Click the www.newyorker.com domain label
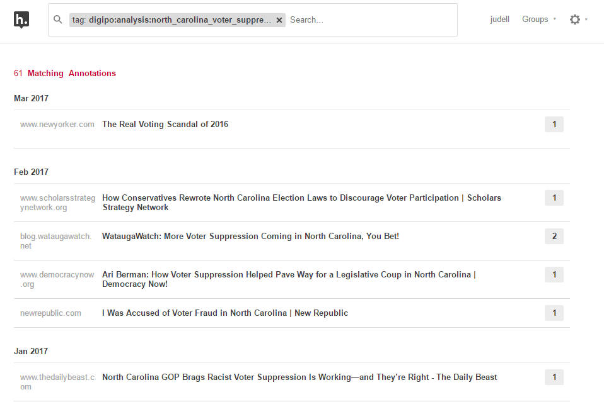The height and width of the screenshot is (402, 604). [57, 125]
